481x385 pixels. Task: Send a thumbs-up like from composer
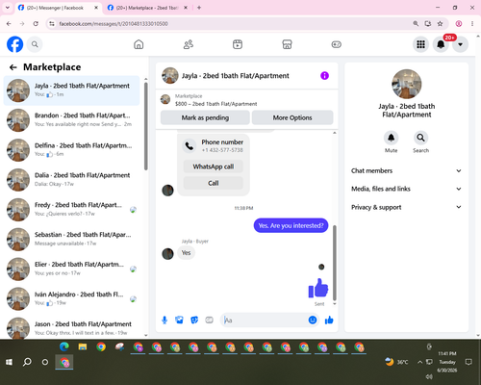click(329, 320)
